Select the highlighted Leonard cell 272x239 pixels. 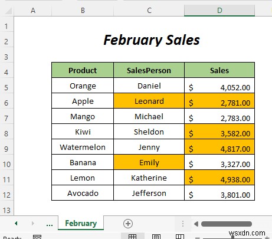pos(149,101)
